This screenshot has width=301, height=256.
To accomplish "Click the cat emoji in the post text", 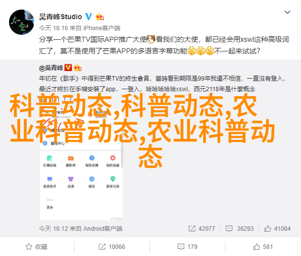I will (151, 39).
